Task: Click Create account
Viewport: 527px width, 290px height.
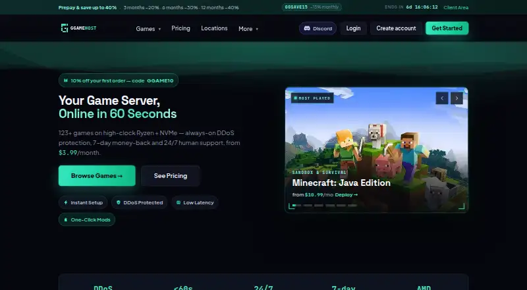Action: coord(396,28)
